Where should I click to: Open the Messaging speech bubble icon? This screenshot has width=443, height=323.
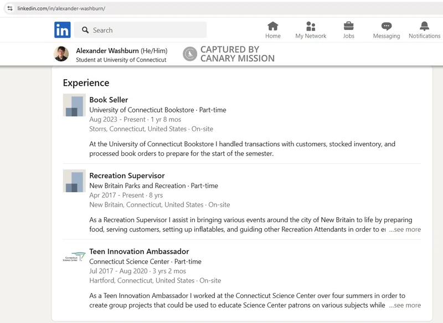coord(387,26)
